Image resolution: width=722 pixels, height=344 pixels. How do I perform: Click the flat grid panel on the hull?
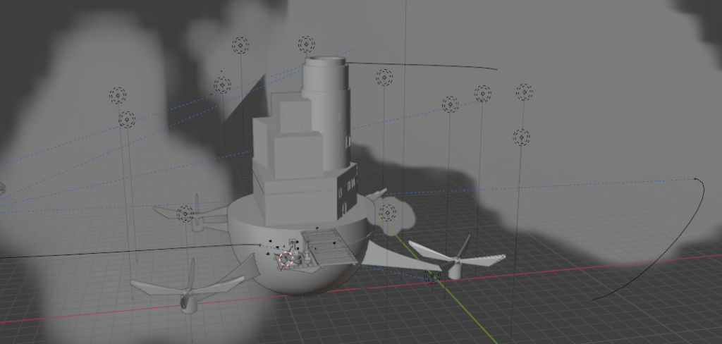tap(326, 247)
